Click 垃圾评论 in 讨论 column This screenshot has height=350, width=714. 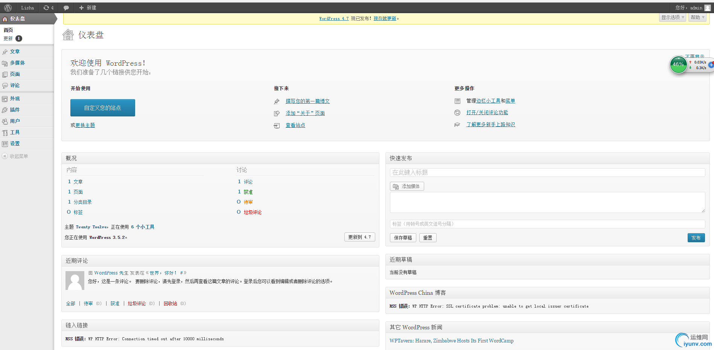pos(253,212)
